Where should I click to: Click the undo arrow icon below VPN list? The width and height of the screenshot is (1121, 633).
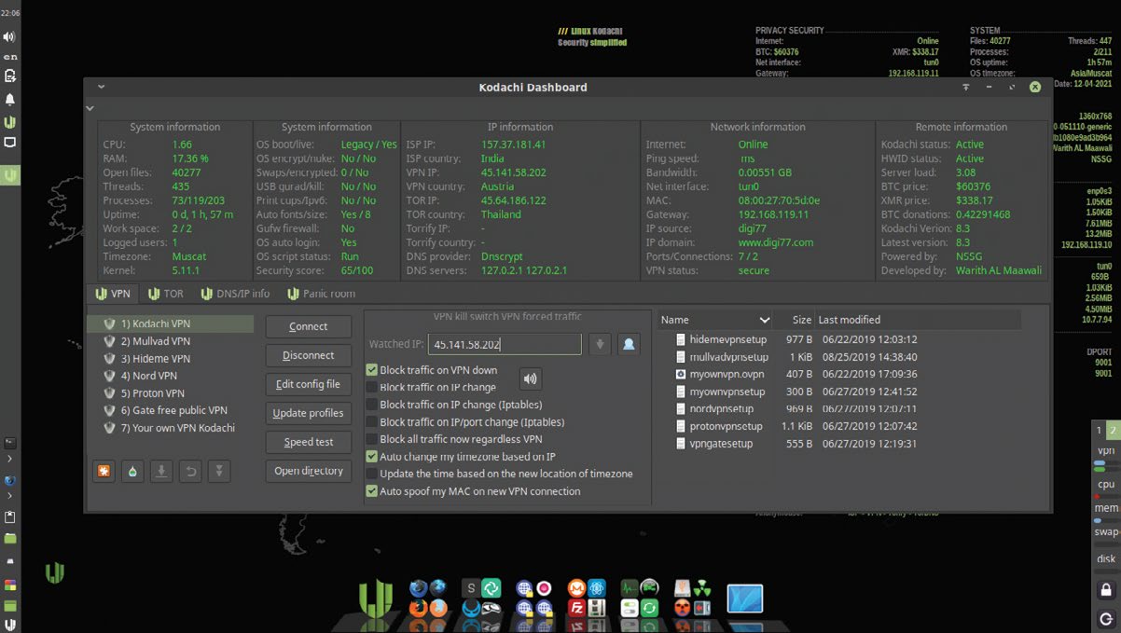point(190,472)
